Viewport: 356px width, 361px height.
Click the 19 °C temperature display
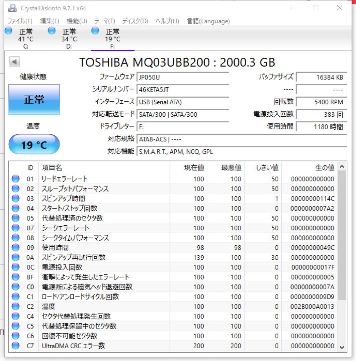coord(33,144)
